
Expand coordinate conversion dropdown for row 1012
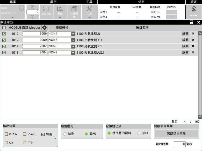(73, 40)
